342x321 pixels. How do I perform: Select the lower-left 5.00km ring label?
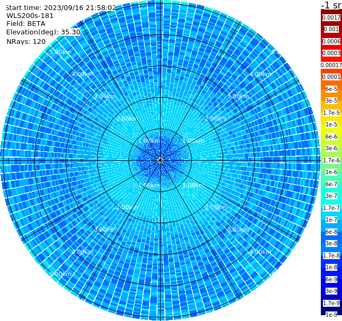pos(60,274)
